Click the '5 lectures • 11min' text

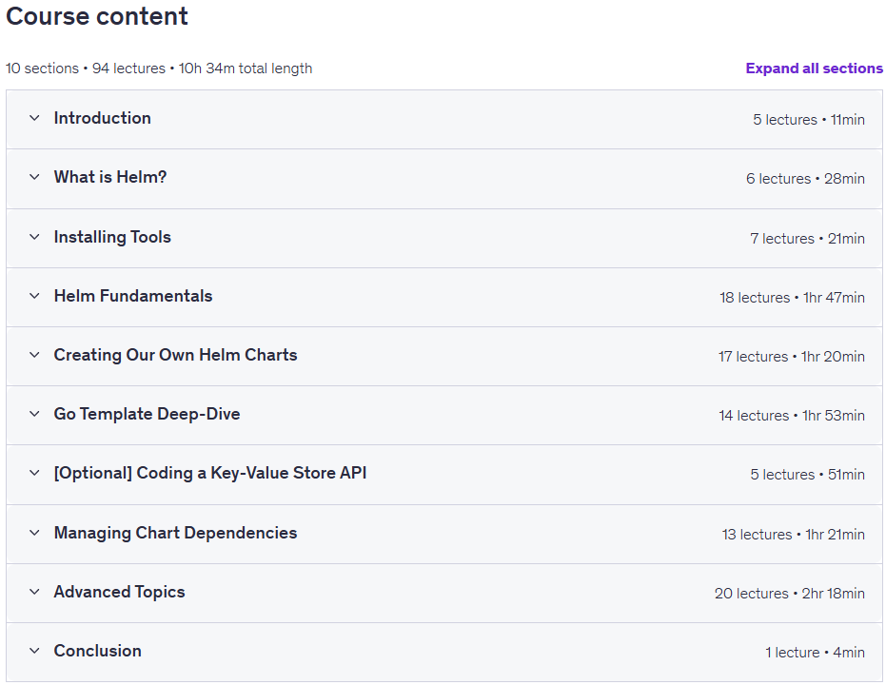[x=809, y=120]
